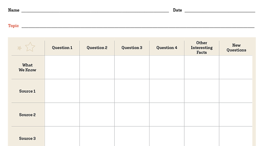Select the Question 4 column header
The image size is (264, 146).
pos(167,48)
